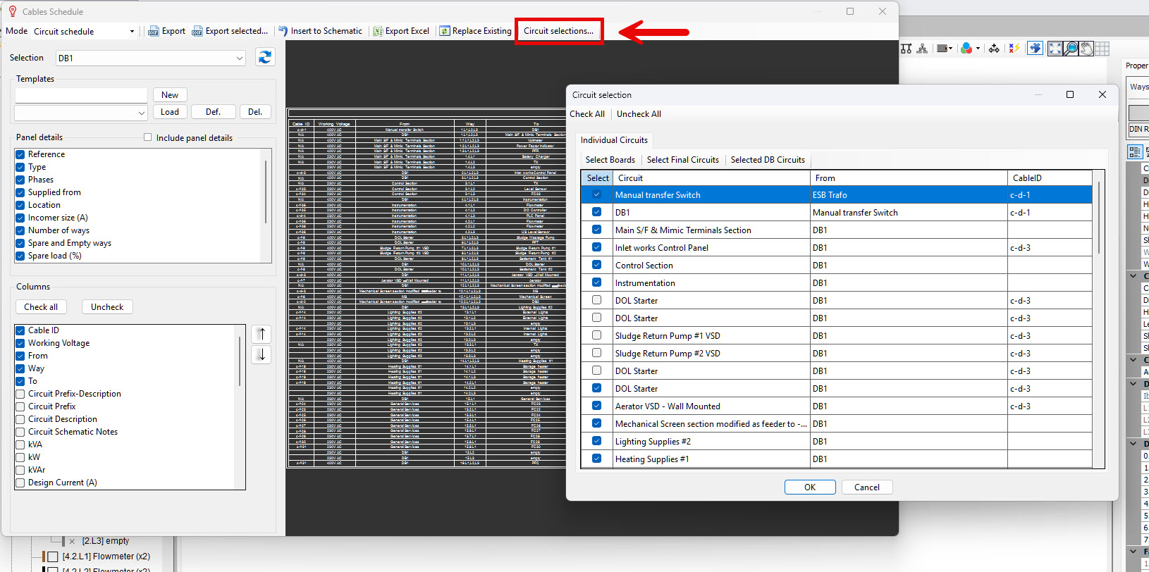This screenshot has height=572, width=1149.
Task: Click the zoom magnifier tool icon
Action: 1071,49
